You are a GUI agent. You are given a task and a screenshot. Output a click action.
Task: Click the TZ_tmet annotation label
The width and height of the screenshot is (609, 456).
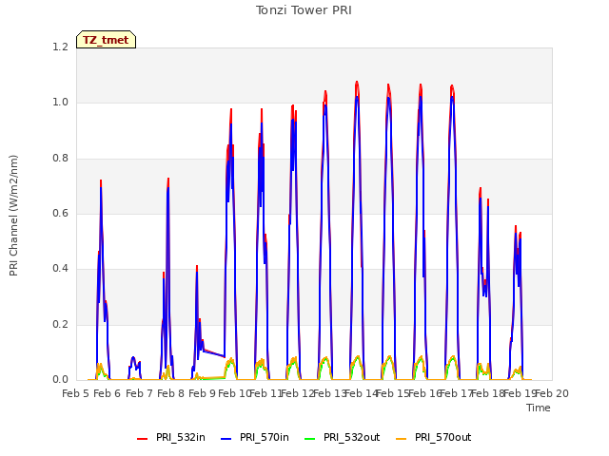(106, 40)
